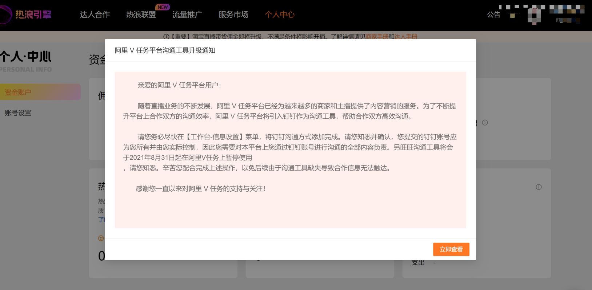Open the 达人手册 link

click(x=406, y=37)
